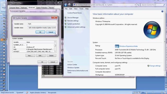
Task: Click the console window scroll-left arrow
Action: [x=43, y=76]
